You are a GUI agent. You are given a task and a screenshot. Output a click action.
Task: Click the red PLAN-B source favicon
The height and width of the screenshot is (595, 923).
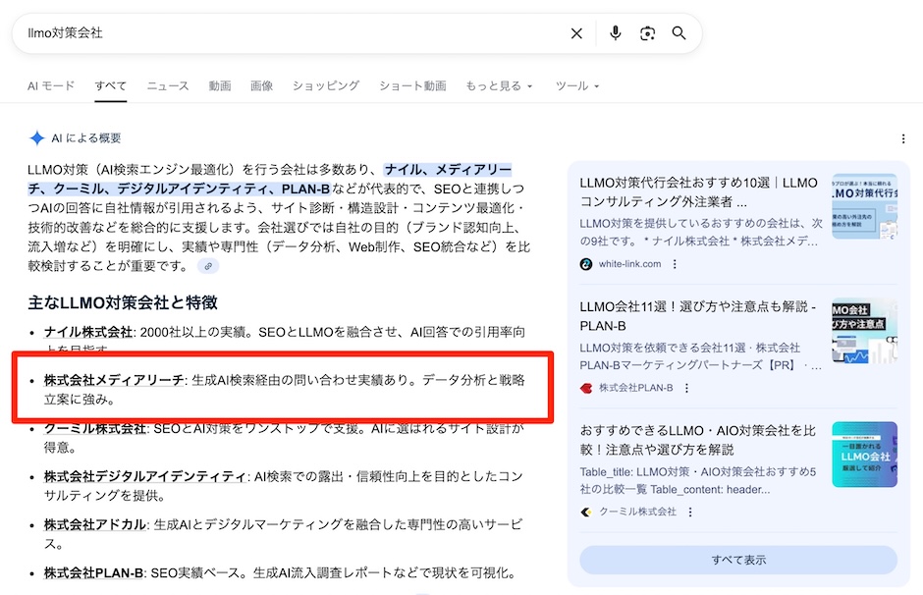pyautogui.click(x=585, y=388)
